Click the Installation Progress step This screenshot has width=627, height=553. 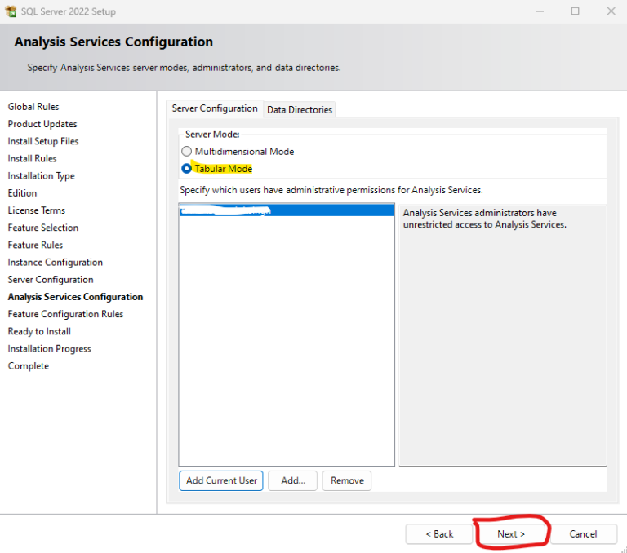50,349
